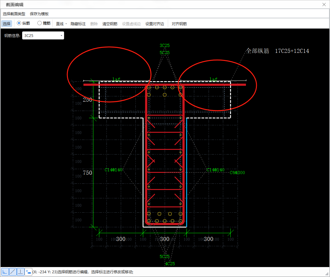
Task: Select the C6@300 stirrup label
Action: [x=238, y=173]
